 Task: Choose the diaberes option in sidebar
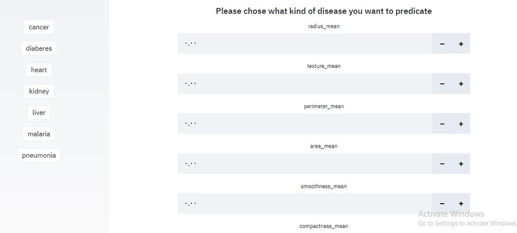pyautogui.click(x=39, y=49)
